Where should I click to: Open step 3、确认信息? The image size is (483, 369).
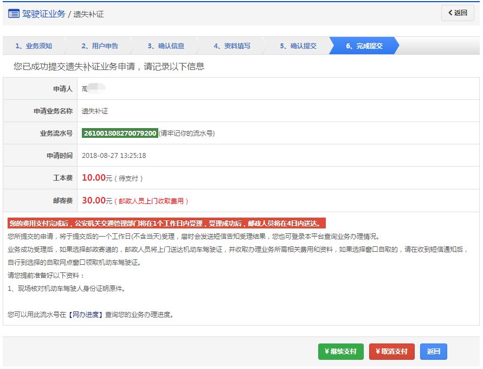(x=168, y=46)
